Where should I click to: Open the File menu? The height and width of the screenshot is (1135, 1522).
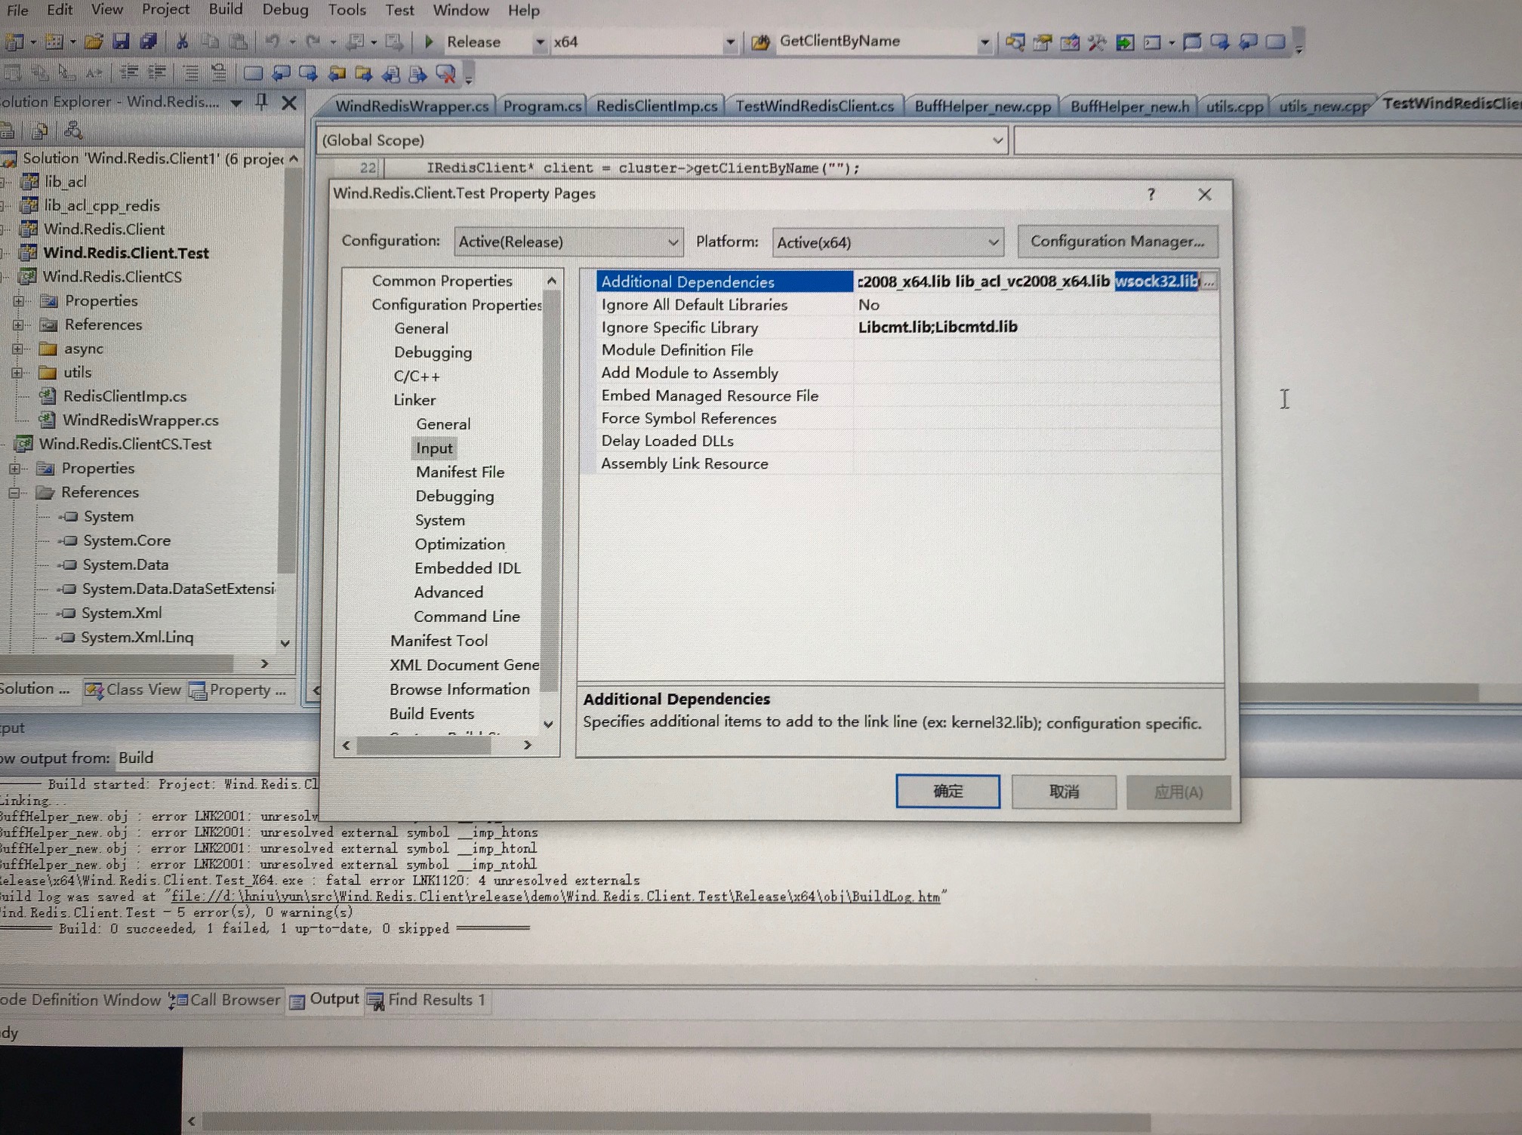(17, 10)
